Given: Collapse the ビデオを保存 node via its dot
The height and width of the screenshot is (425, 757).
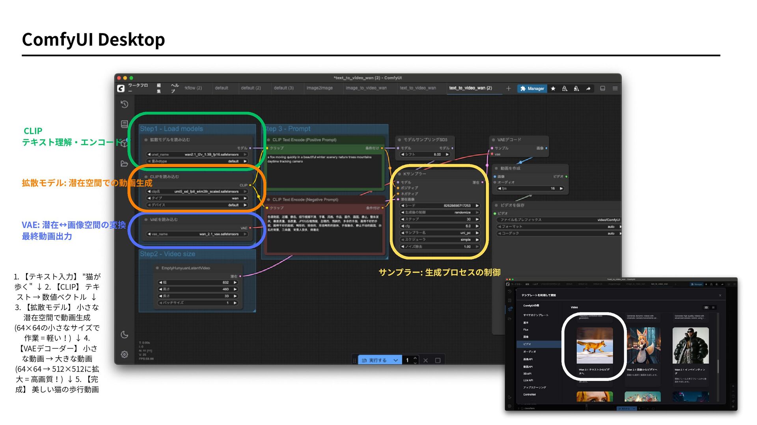Looking at the screenshot, I should point(496,205).
